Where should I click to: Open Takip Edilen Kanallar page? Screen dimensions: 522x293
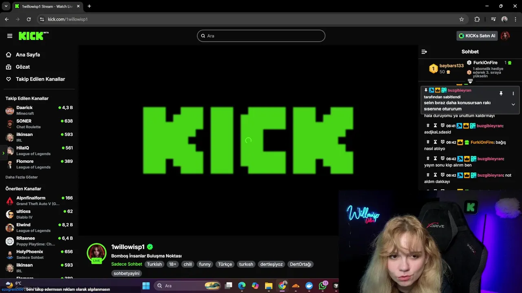pyautogui.click(x=40, y=79)
